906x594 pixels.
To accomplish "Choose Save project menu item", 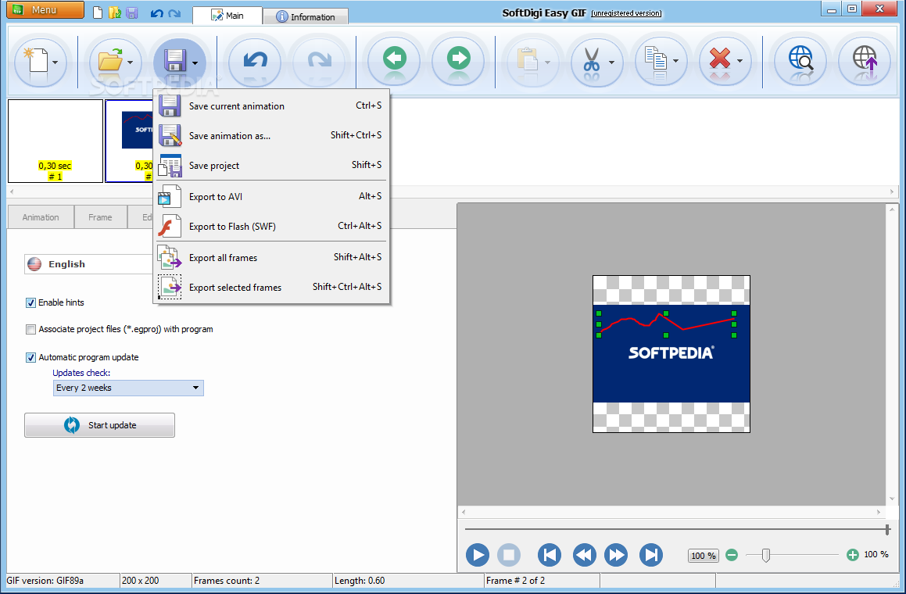I will pos(271,166).
